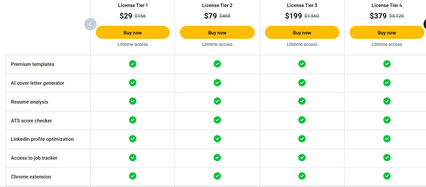
Task: Click the crossed-out $3,120 original price
Action: coord(397,16)
